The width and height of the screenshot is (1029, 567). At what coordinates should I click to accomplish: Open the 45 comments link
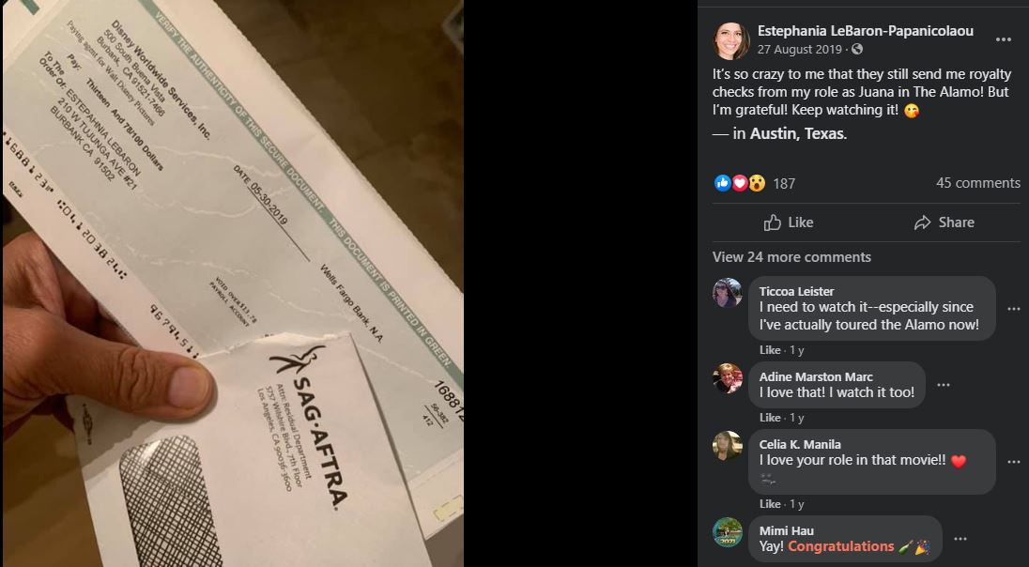(x=977, y=183)
